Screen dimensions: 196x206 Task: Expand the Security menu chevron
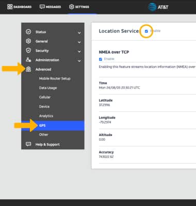click(79, 51)
